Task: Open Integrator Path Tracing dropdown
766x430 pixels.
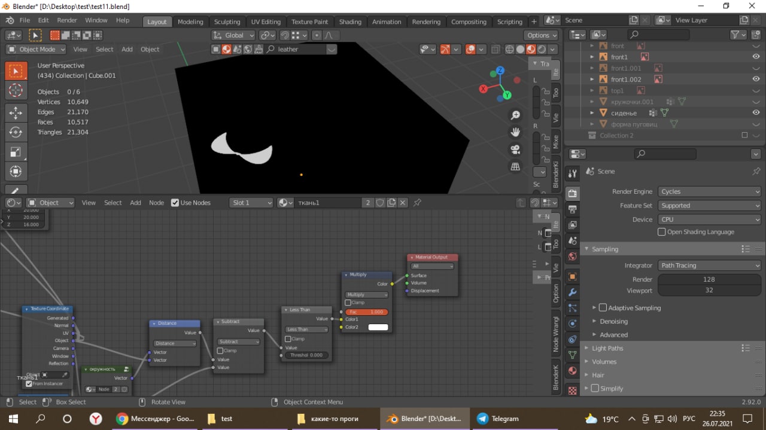Action: [x=709, y=266]
